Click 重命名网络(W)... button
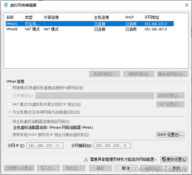192x175 pixels. [x=173, y=74]
